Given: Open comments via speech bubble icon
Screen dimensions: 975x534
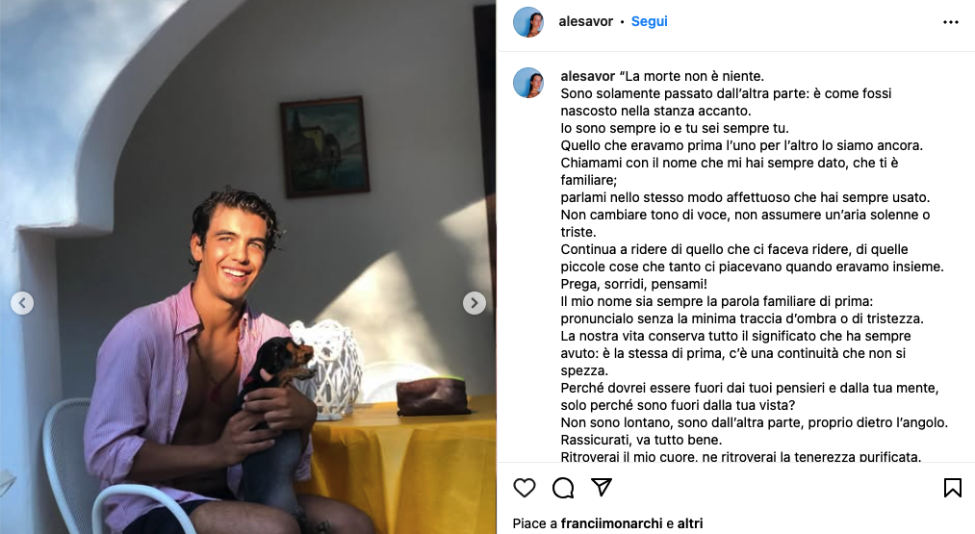Looking at the screenshot, I should [563, 488].
